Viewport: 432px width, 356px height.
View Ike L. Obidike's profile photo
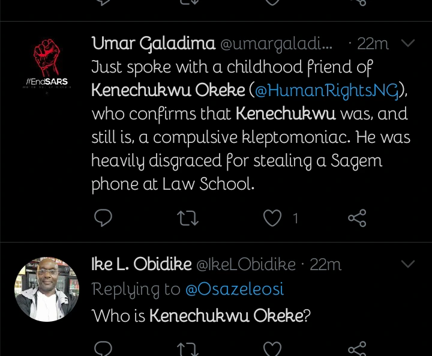tap(46, 290)
